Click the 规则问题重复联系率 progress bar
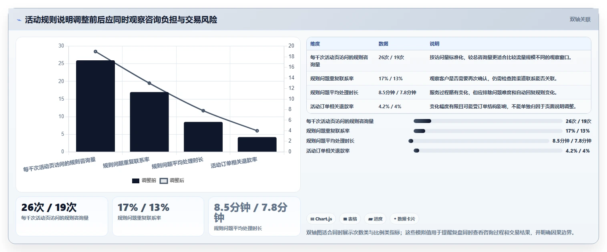 (x=488, y=131)
